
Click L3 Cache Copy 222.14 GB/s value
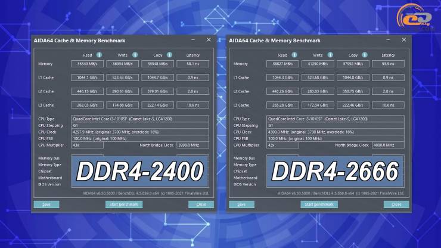tap(157, 106)
